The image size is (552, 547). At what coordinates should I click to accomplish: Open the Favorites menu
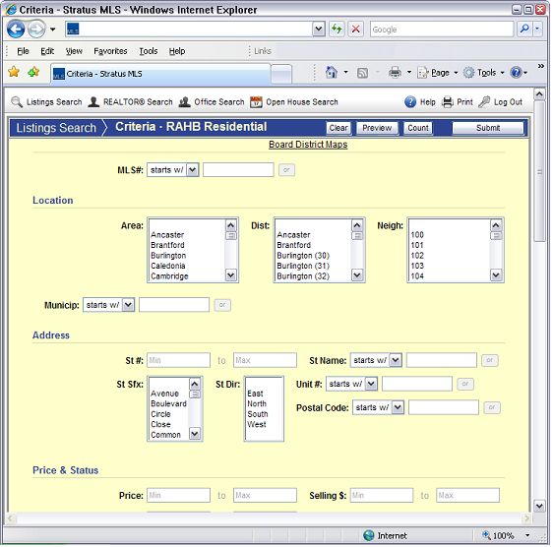pyautogui.click(x=110, y=51)
